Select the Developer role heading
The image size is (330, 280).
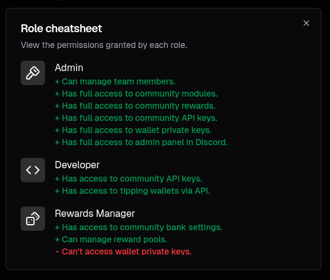pos(77,165)
